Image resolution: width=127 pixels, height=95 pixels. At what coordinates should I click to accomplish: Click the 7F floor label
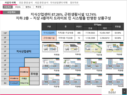(x=5, y=47)
